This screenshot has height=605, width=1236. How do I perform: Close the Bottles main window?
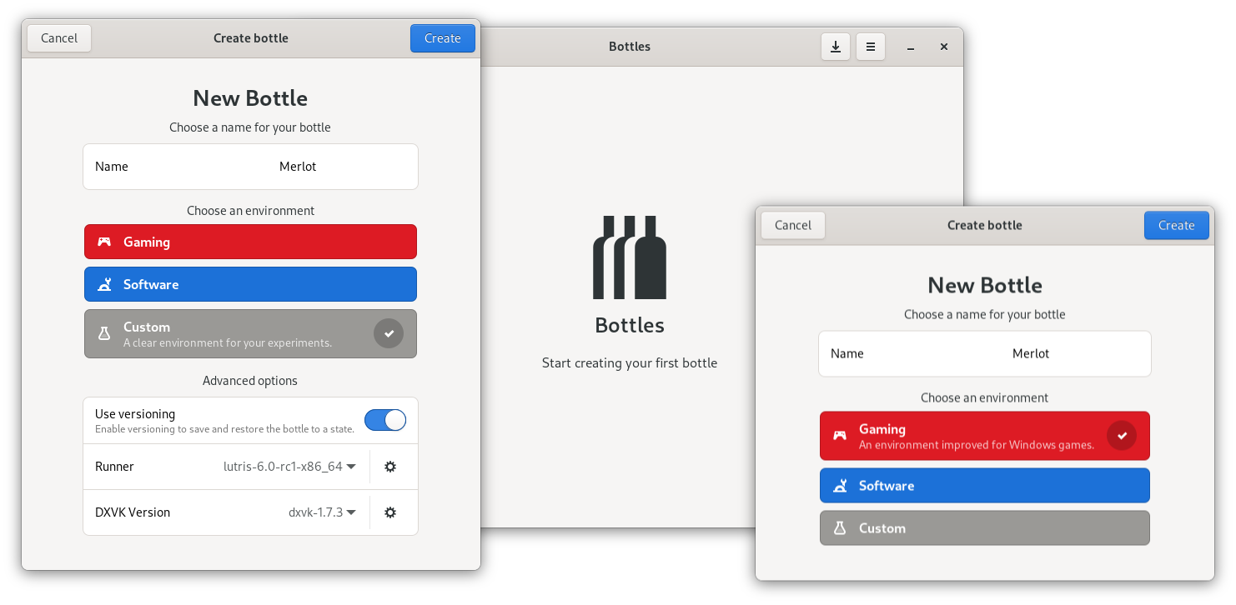coord(944,47)
